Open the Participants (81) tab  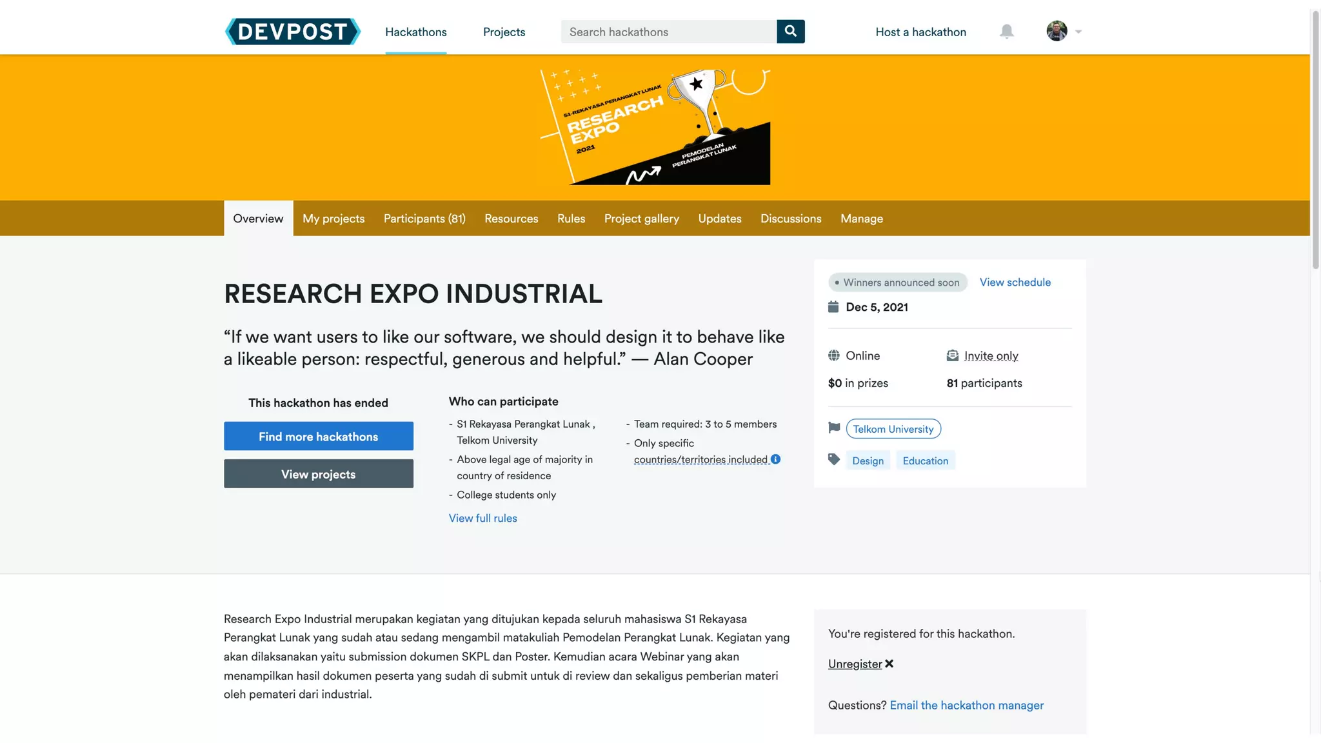coord(424,219)
